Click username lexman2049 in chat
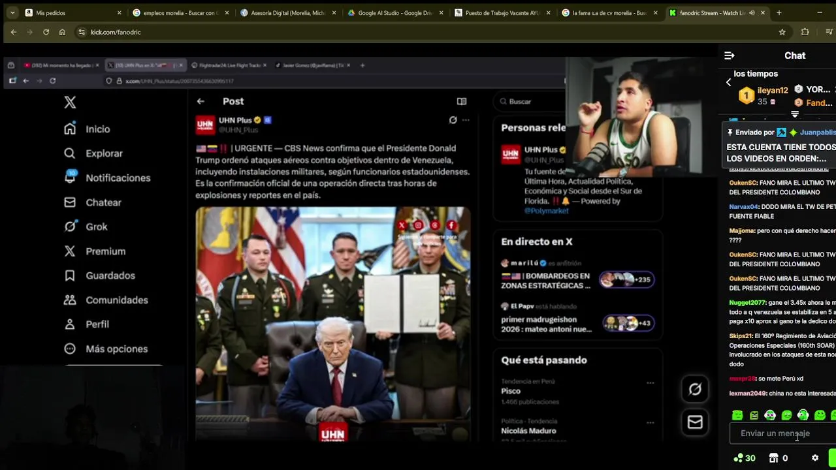Viewport: 836px width, 470px height. point(748,394)
